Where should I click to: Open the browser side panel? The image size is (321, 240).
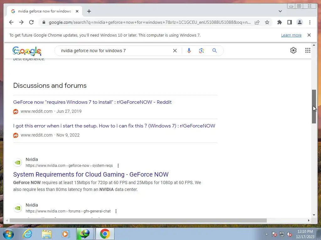(289, 22)
